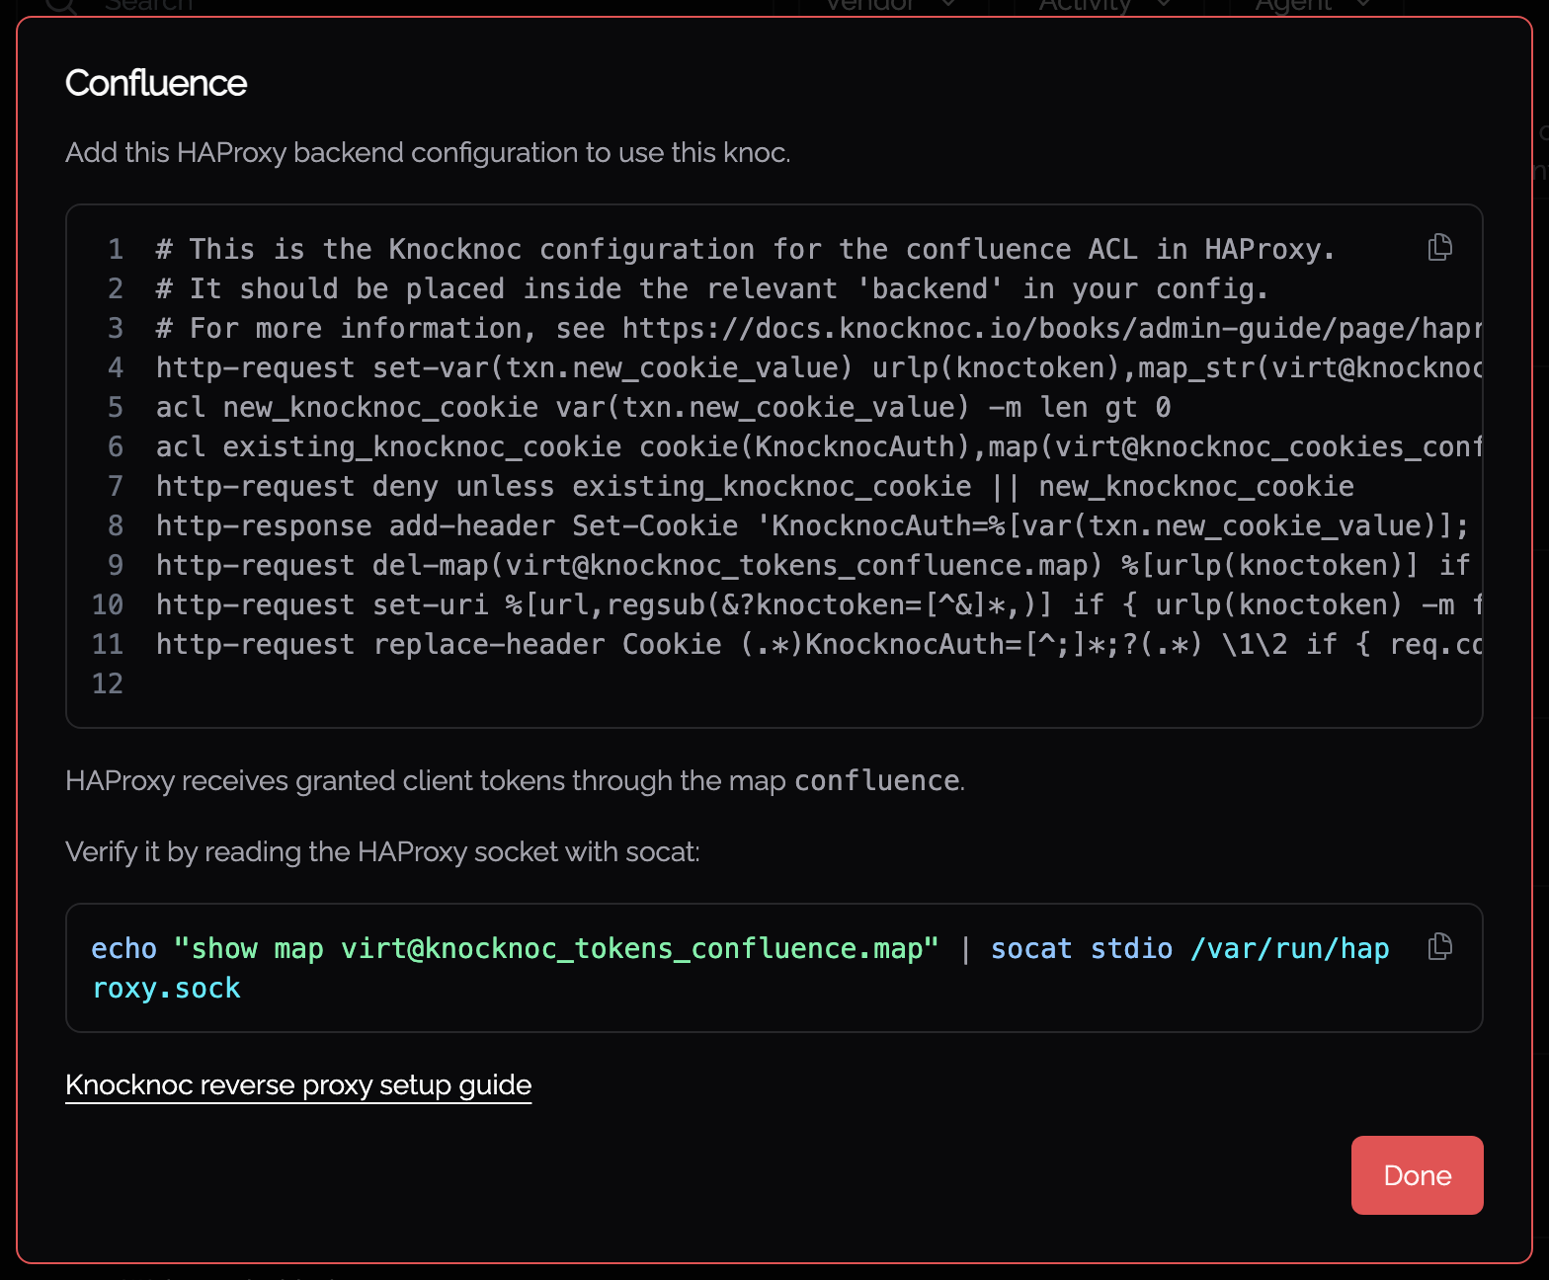Select line 6 acl existing_knocknoc_cookie
This screenshot has height=1280, width=1549.
819,446
